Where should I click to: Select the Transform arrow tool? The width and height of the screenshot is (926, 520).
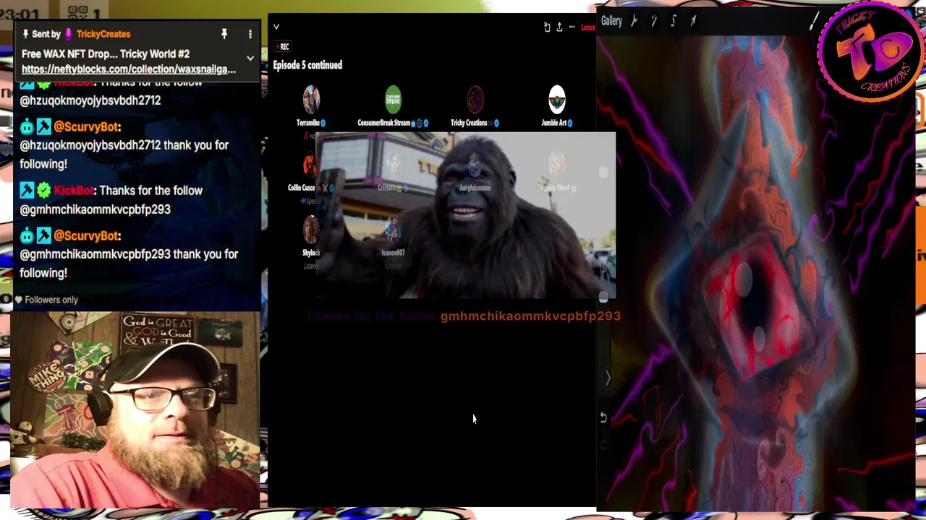click(x=692, y=21)
